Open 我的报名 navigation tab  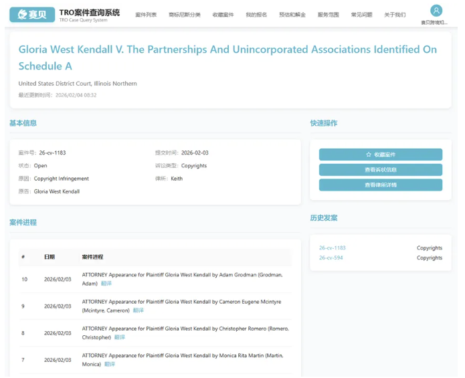[256, 15]
